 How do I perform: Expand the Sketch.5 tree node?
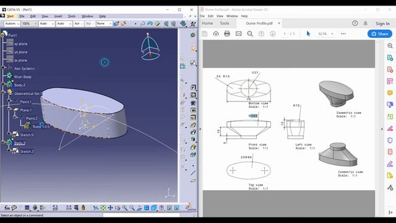(x=9, y=134)
